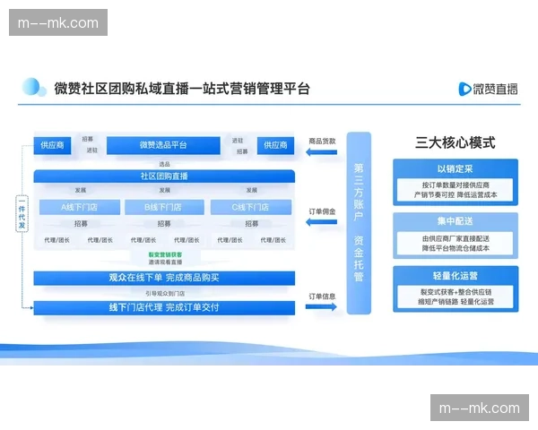The width and height of the screenshot is (538, 430).
Task: Click the A线下门店 box
Action: click(x=80, y=207)
